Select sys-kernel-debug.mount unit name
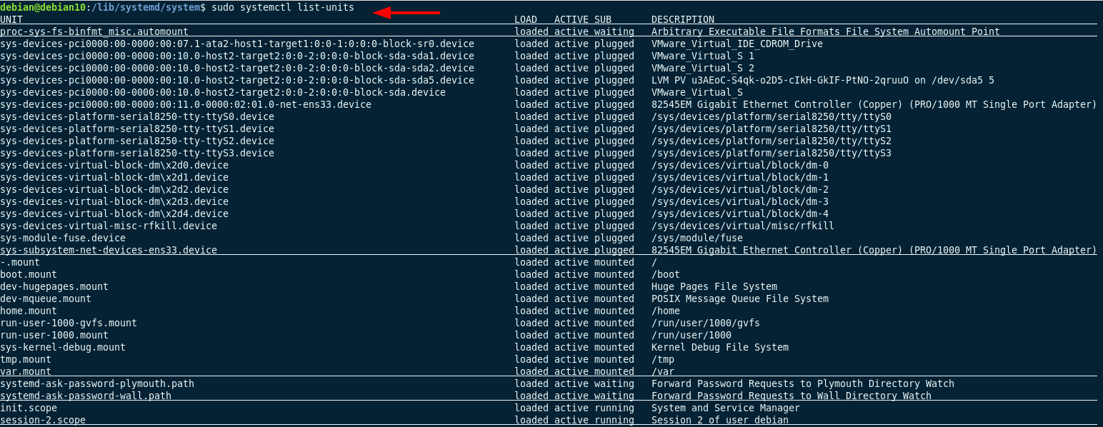1103x427 pixels. 63,347
